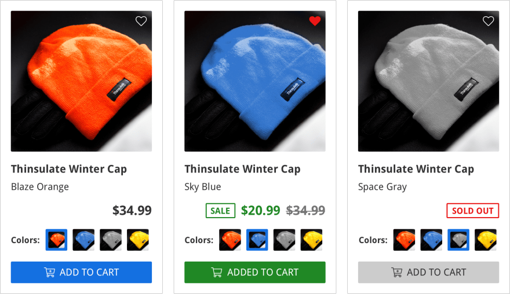Open the Sky Blue cap product image
Viewport: 510px width, 294px height.
255,81
